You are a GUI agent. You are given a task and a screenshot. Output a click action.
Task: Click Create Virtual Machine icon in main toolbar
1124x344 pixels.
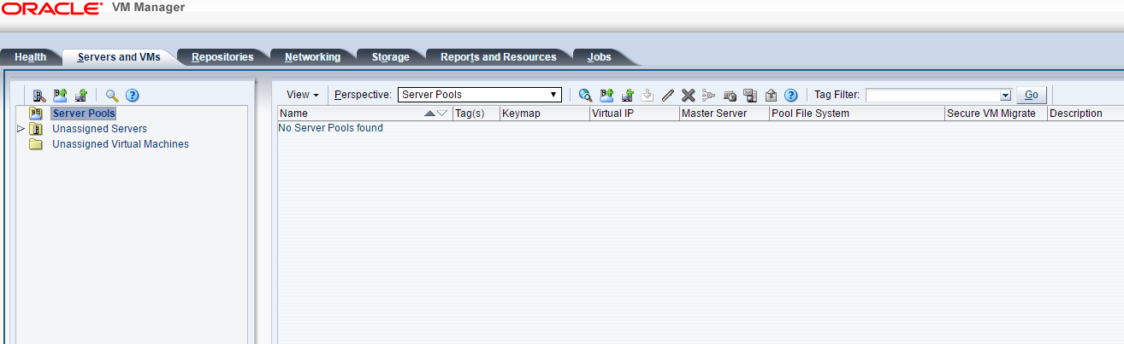coord(627,95)
